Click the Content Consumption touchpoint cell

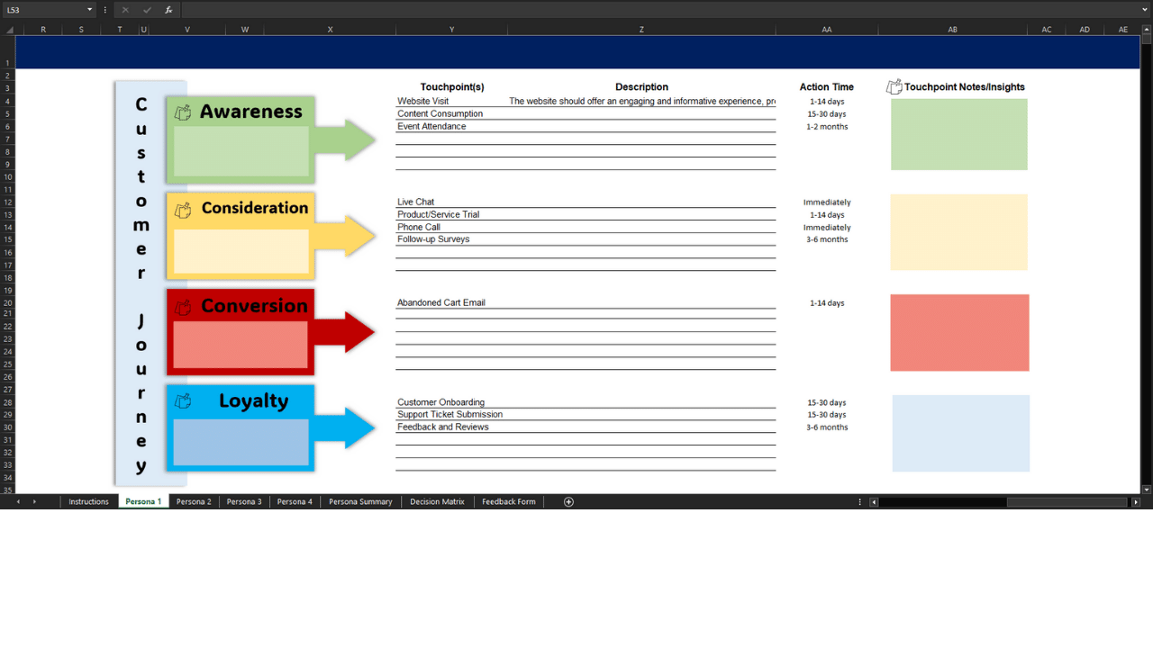pyautogui.click(x=451, y=114)
